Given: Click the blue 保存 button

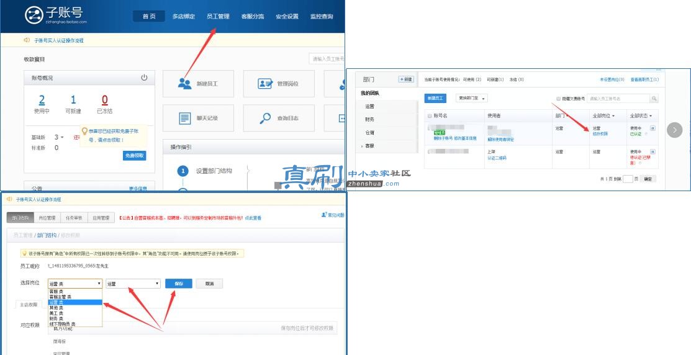Looking at the screenshot, I should (178, 284).
